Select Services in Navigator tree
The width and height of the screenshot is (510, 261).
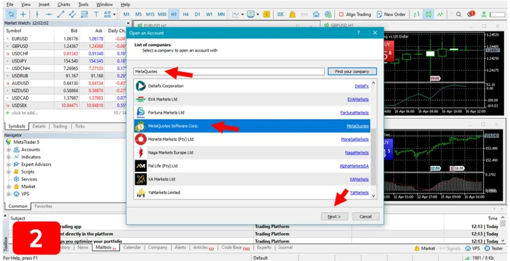tap(29, 179)
